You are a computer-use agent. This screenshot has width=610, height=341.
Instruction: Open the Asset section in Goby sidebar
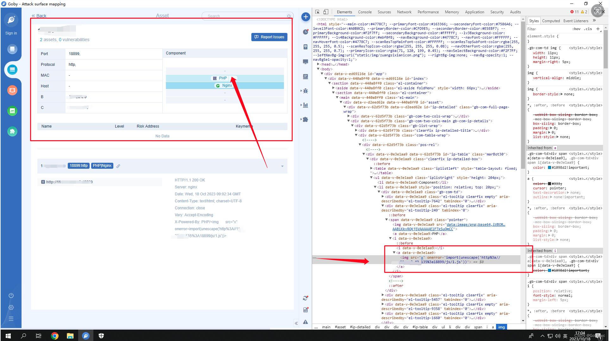tap(12, 70)
